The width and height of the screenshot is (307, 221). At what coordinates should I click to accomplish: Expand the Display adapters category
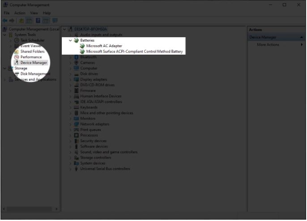(x=70, y=80)
